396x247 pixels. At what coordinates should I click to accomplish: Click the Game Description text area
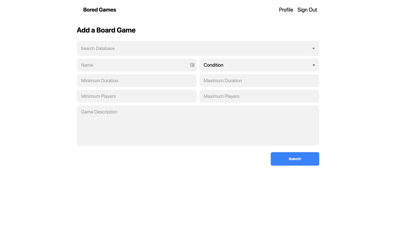(x=198, y=125)
